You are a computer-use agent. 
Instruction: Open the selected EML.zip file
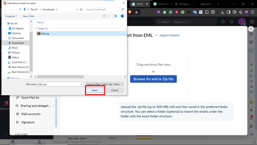(x=95, y=90)
